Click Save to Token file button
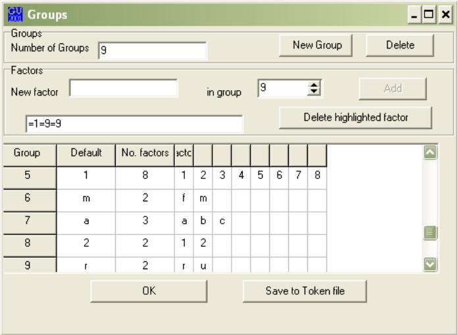458x335 pixels. click(305, 290)
